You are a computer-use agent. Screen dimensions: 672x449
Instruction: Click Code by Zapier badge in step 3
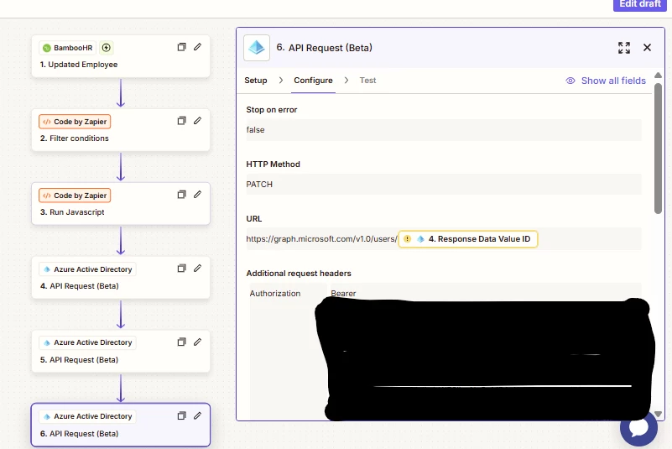(x=75, y=196)
